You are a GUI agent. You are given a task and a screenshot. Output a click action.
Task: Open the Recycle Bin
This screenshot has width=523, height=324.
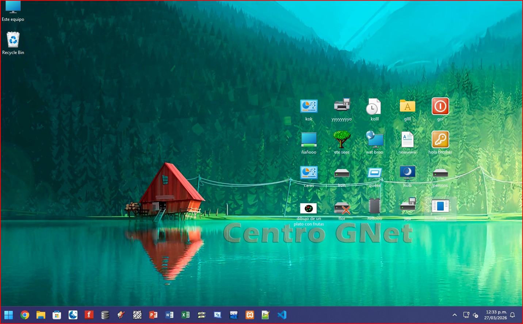point(13,40)
